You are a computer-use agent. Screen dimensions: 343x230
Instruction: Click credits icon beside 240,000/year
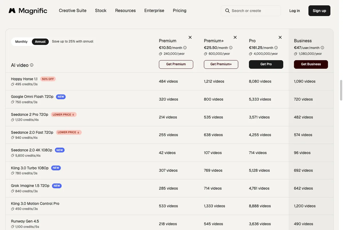pyautogui.click(x=161, y=54)
